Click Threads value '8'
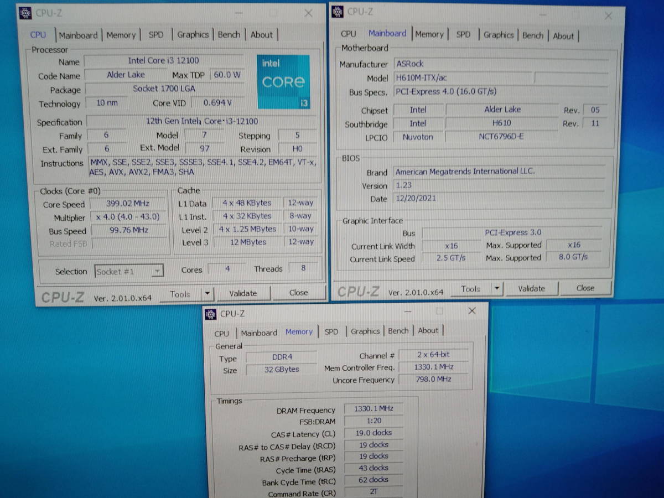 pyautogui.click(x=303, y=268)
